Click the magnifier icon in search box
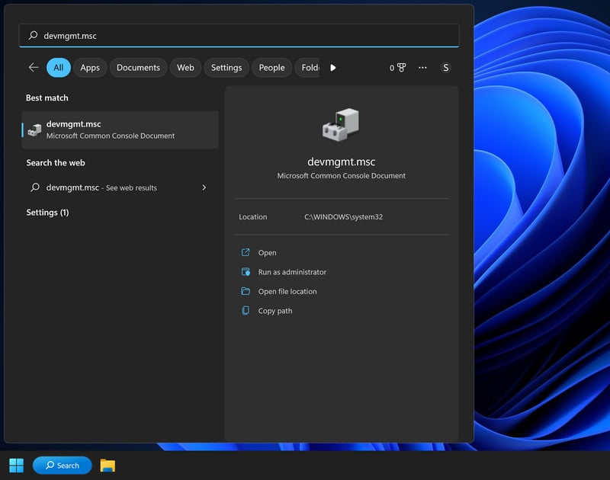The height and width of the screenshot is (480, 610). coord(33,36)
